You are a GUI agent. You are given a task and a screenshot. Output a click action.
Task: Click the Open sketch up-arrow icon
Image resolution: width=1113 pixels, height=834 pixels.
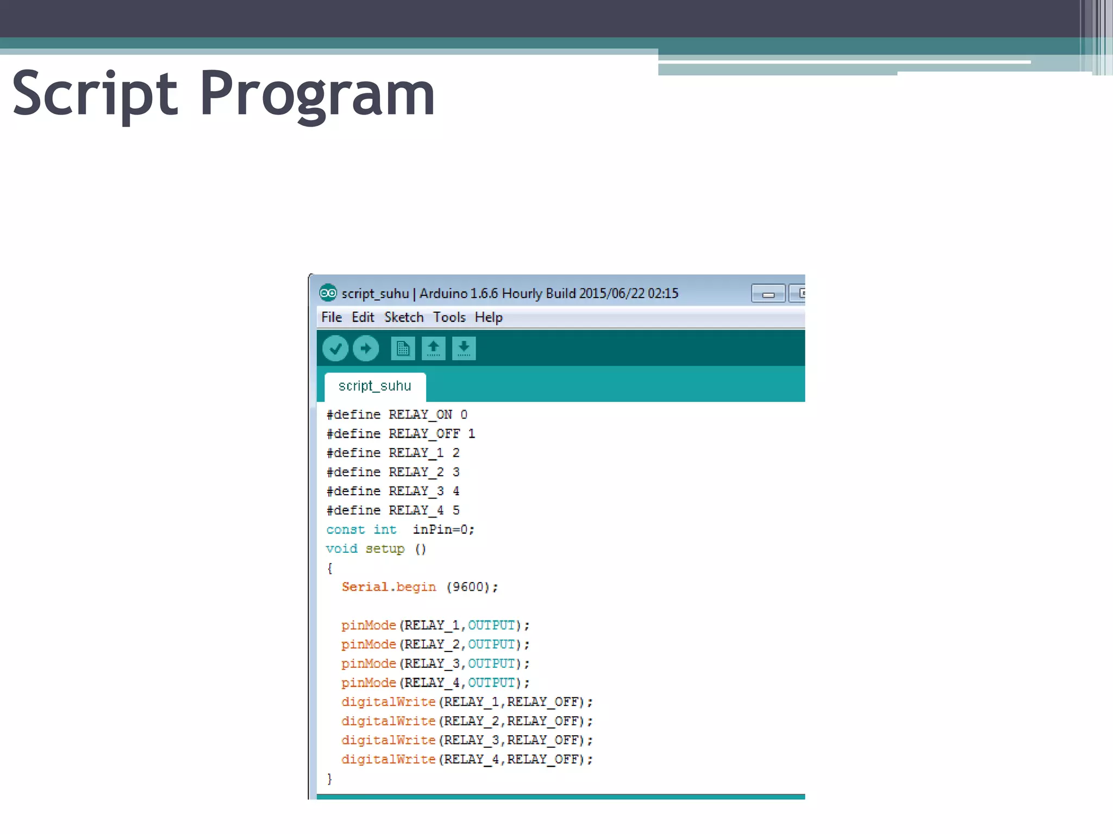tap(433, 349)
